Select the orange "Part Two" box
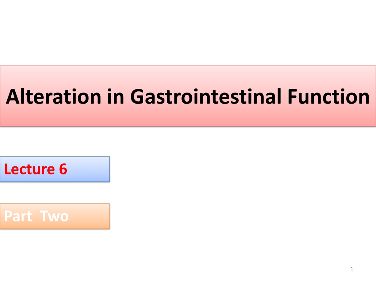Image resolution: width=376 pixels, height=282 pixels. point(55,216)
